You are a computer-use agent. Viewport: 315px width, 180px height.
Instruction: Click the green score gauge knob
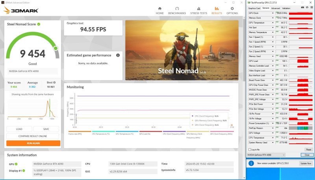click(x=56, y=48)
